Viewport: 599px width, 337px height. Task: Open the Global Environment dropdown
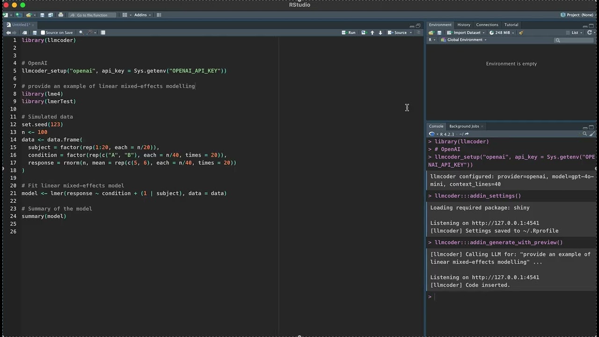click(x=463, y=40)
